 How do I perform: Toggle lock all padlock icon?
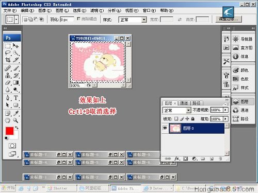(193, 118)
